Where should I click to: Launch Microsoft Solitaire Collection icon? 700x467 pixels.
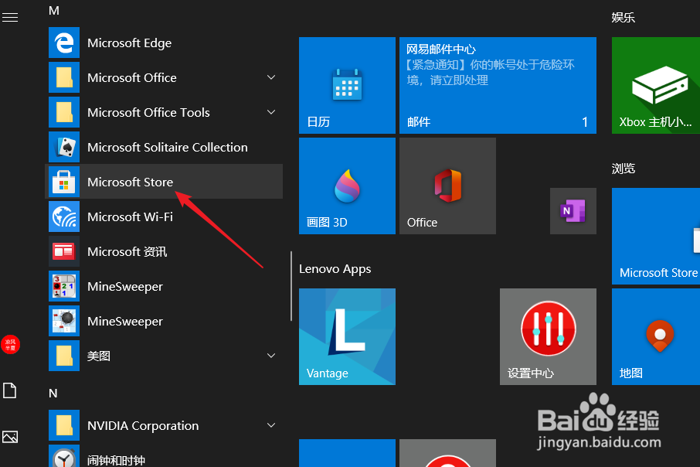64,147
